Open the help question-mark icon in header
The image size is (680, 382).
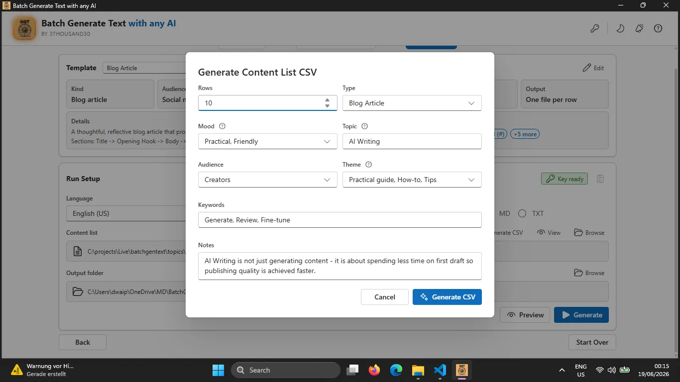click(x=658, y=28)
